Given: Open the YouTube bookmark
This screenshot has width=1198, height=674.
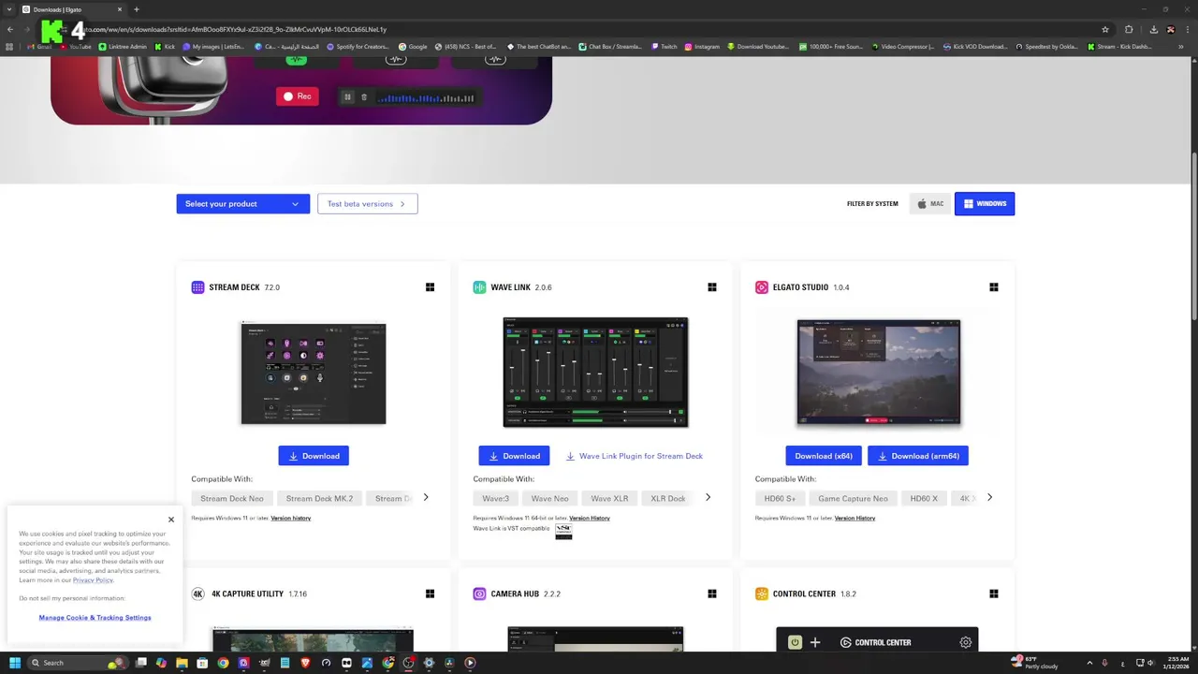Looking at the screenshot, I should 75,47.
